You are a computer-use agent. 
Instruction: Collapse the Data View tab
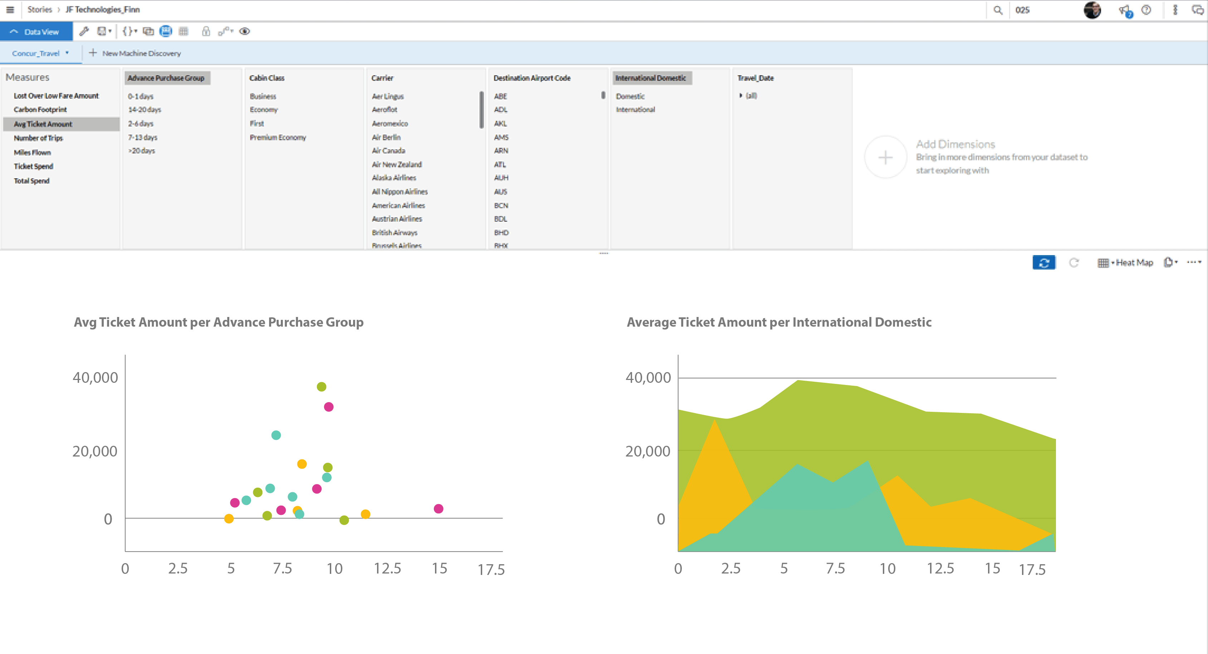coord(36,31)
